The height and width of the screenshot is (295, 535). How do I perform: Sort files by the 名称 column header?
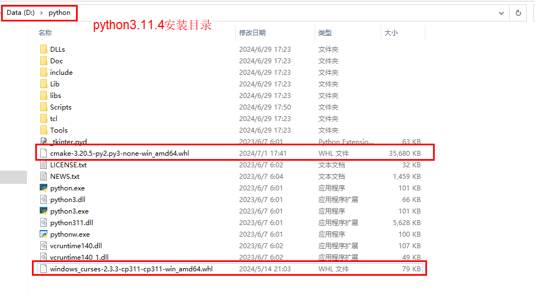[45, 33]
